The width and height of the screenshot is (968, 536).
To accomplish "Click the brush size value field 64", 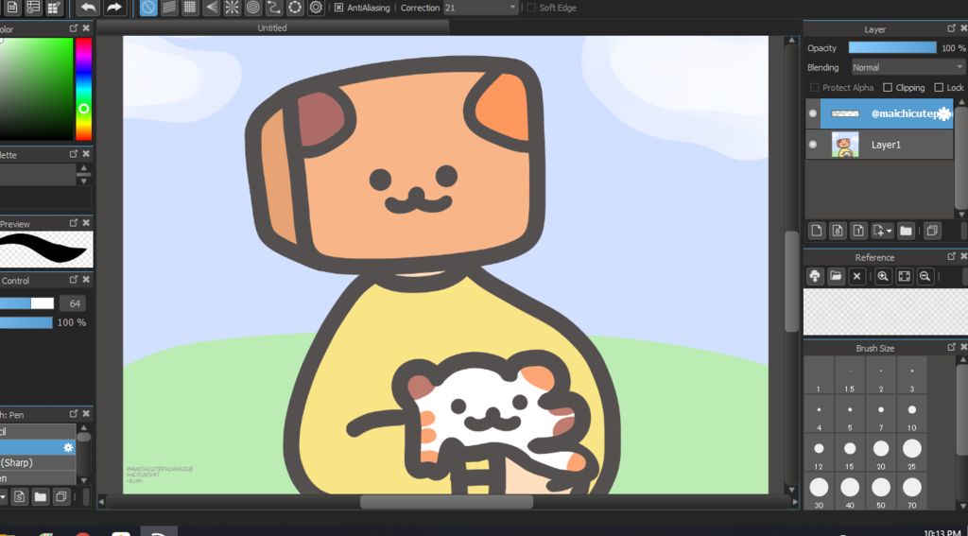I will [x=73, y=303].
